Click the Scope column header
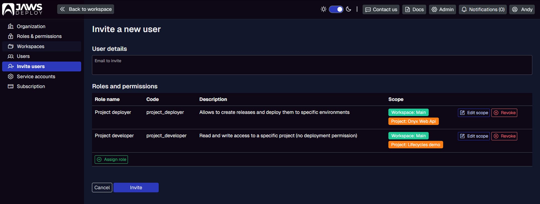 coord(396,99)
